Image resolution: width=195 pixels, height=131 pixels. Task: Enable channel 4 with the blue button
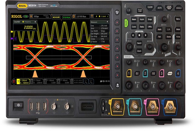pyautogui.click(x=177, y=73)
